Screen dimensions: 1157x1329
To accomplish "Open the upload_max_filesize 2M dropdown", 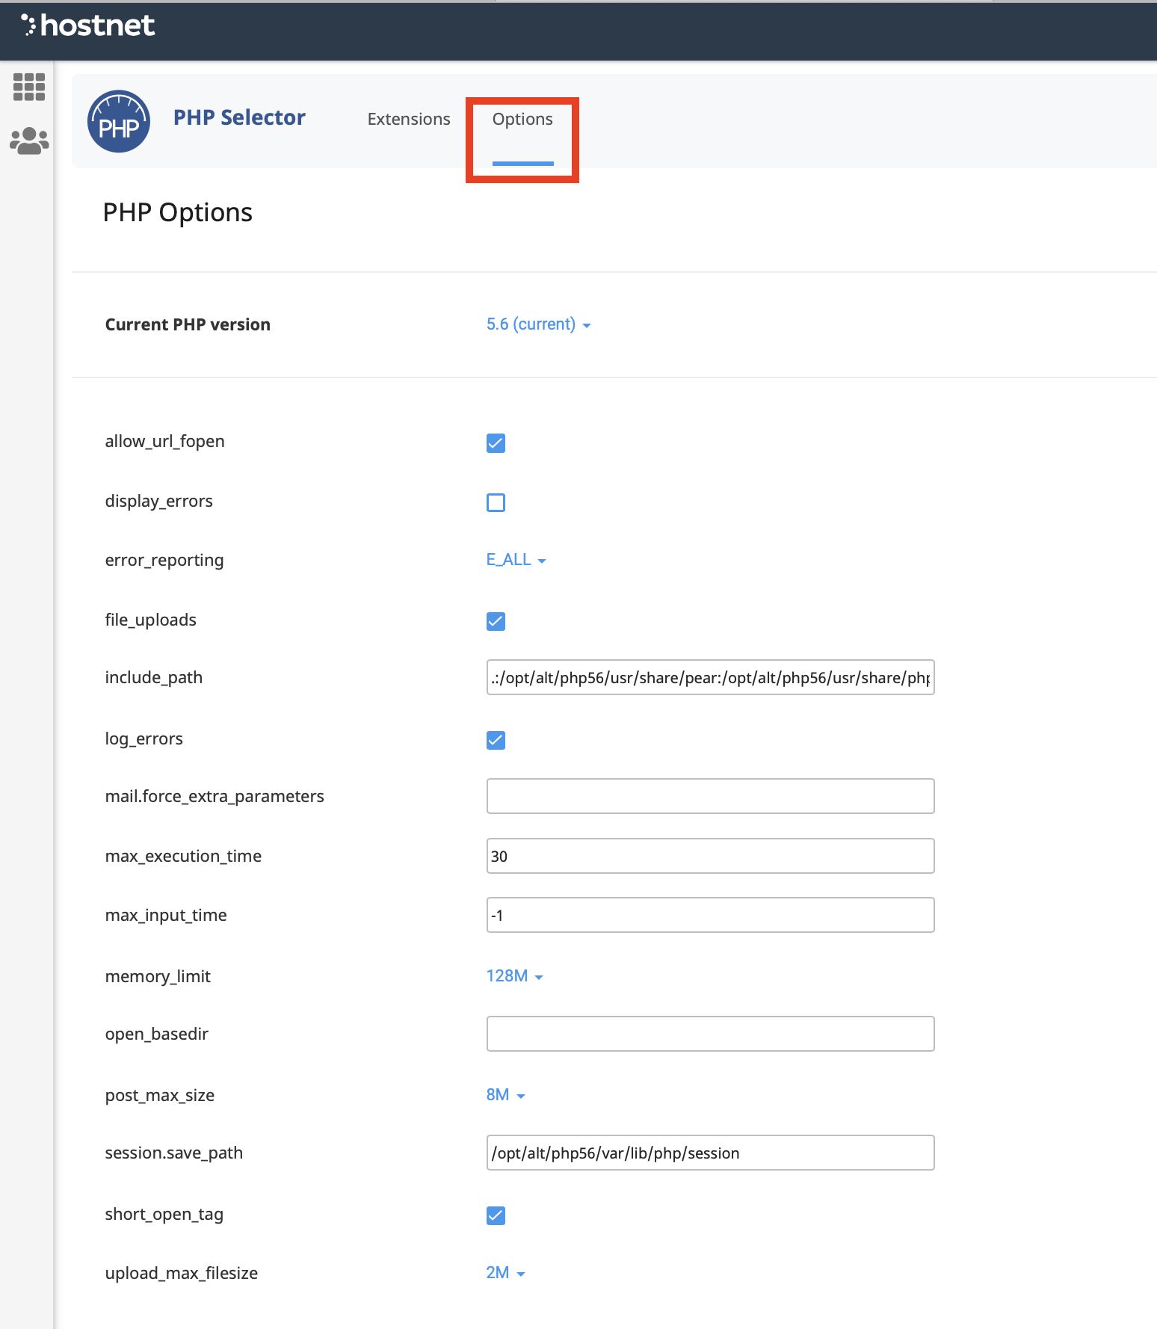I will 505,1273.
